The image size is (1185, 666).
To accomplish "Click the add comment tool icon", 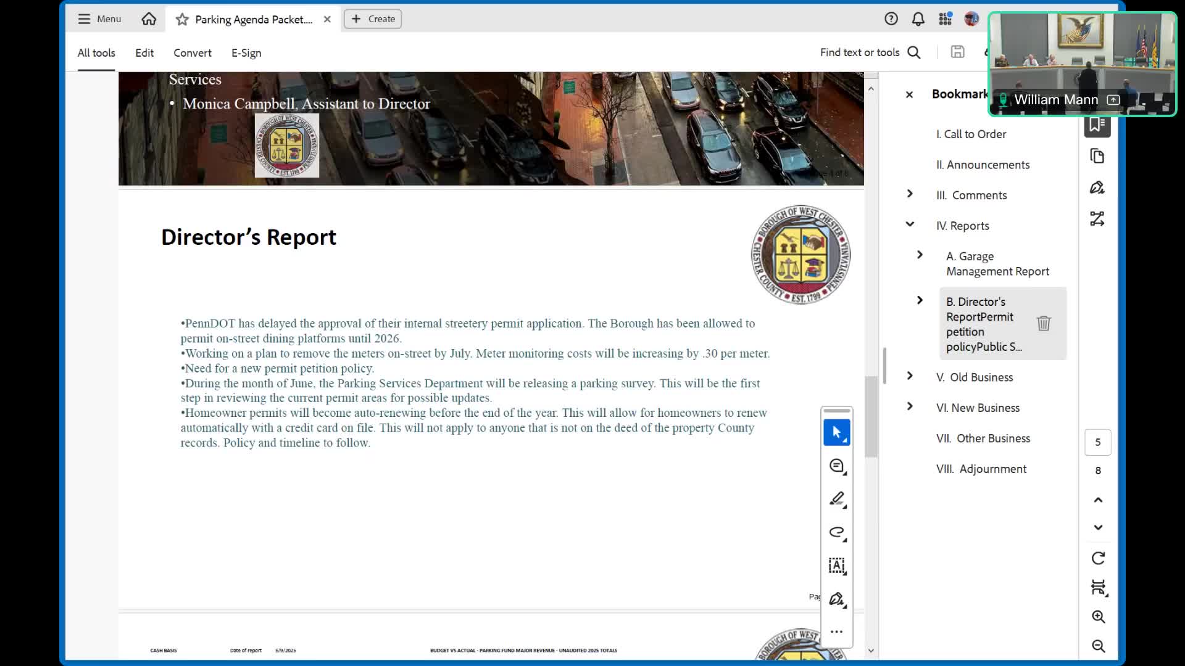I will [x=836, y=466].
